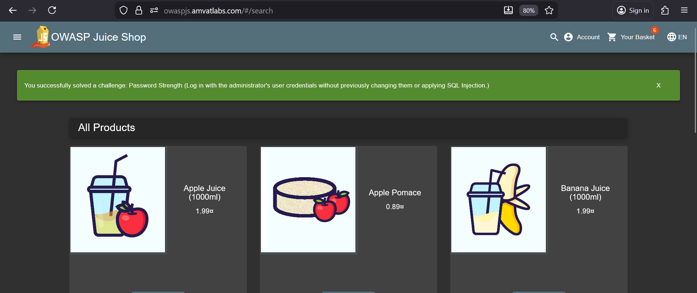The width and height of the screenshot is (697, 293).
Task: Click the 80% zoom level indicator
Action: pos(528,11)
